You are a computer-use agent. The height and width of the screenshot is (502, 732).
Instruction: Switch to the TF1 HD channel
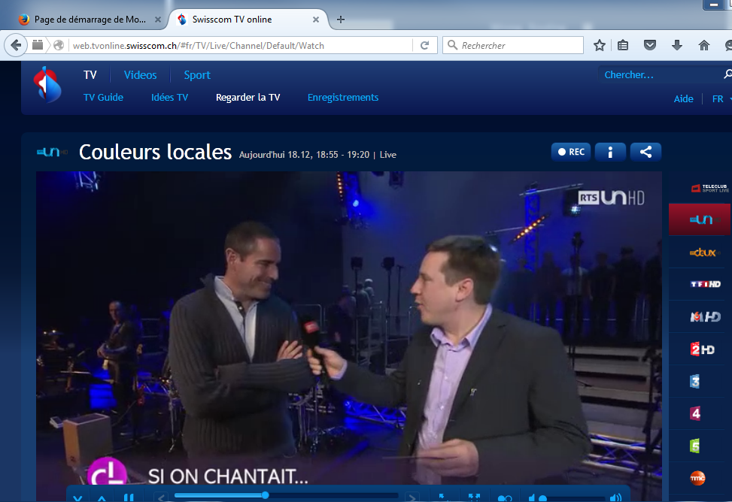point(705,284)
